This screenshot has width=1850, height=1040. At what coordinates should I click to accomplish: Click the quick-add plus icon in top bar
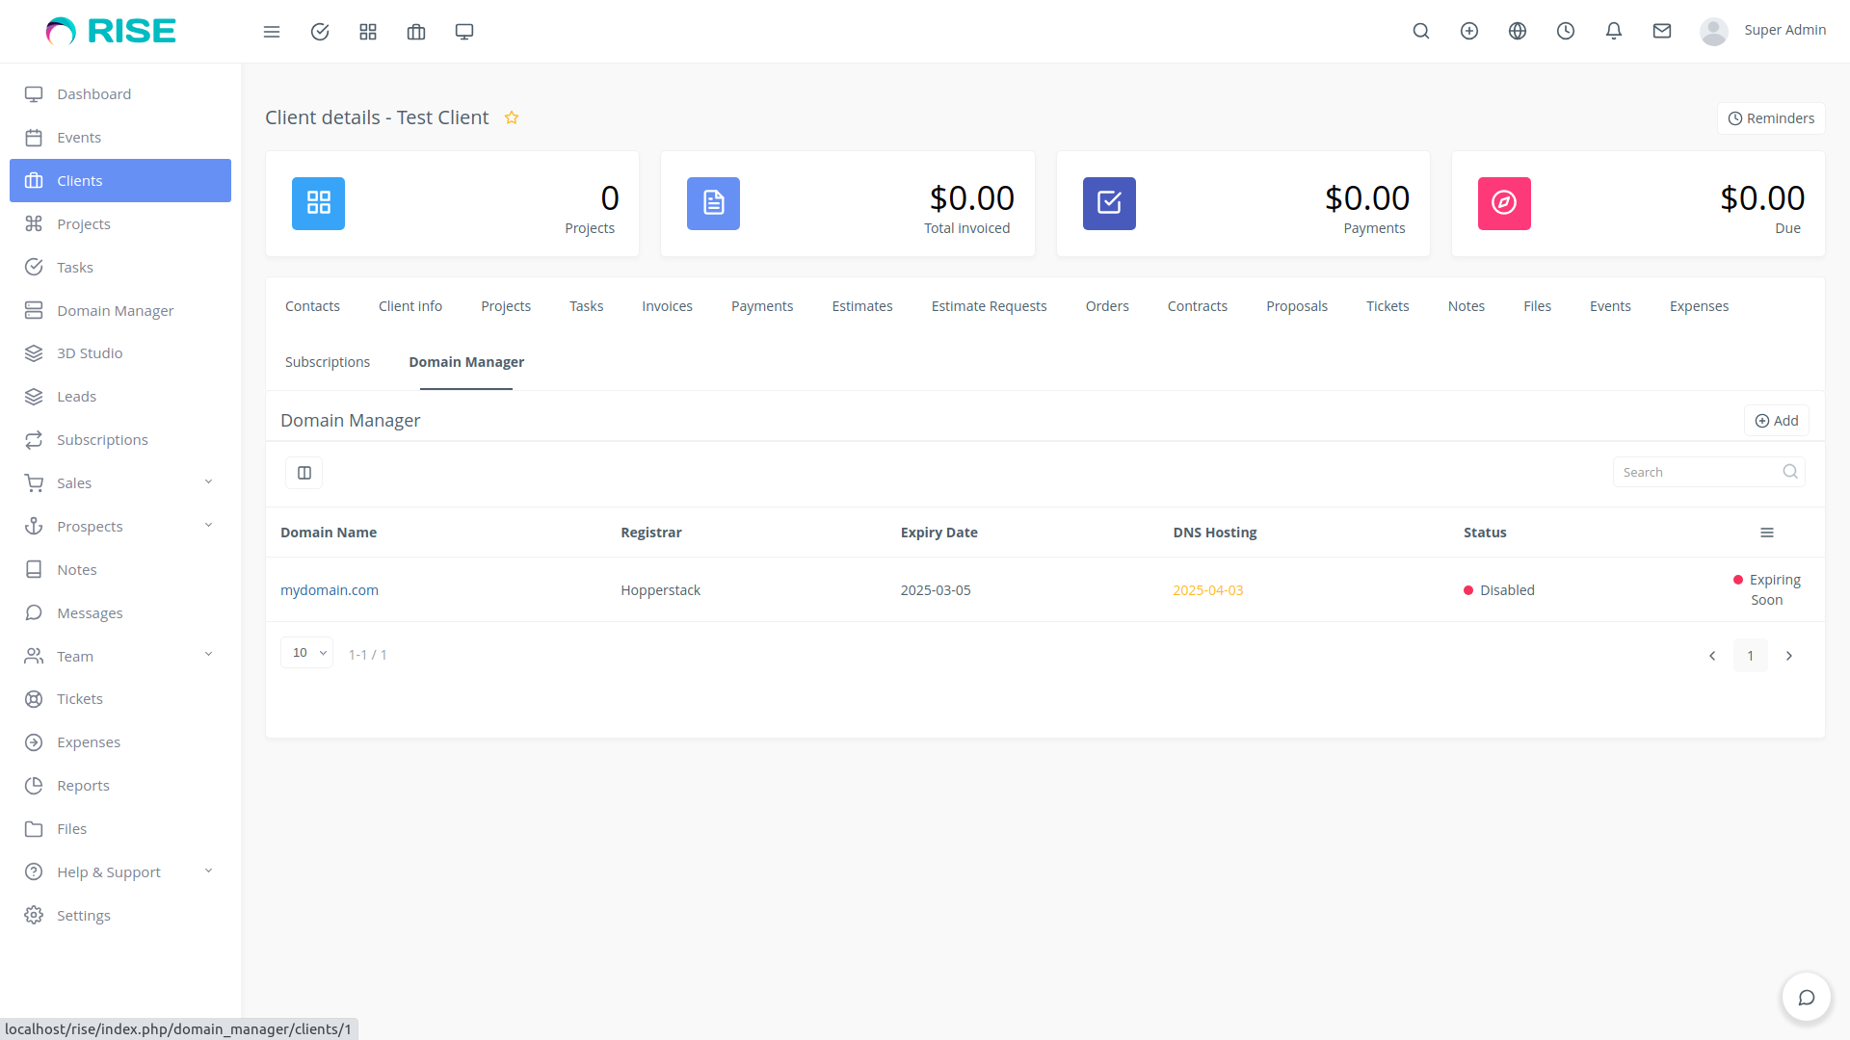(1469, 31)
